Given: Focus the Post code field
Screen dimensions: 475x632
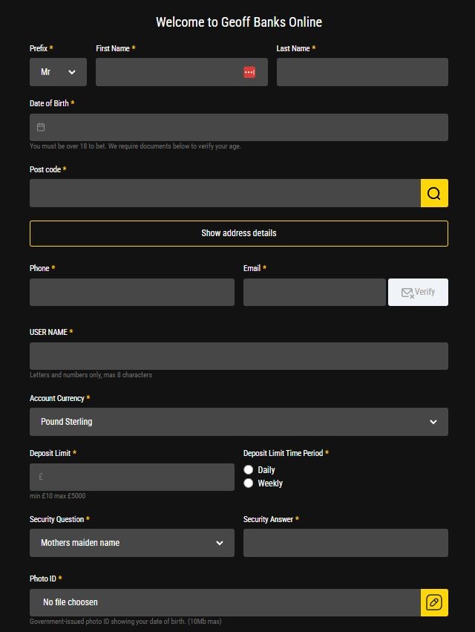Looking at the screenshot, I should pyautogui.click(x=225, y=193).
